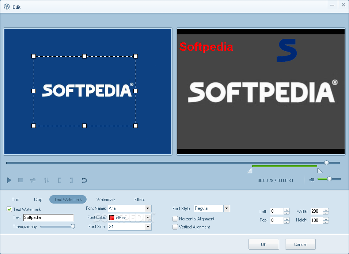Viewport: 349px width, 254px height.
Task: Mute audio with the speaker icon
Action: pyautogui.click(x=312, y=179)
